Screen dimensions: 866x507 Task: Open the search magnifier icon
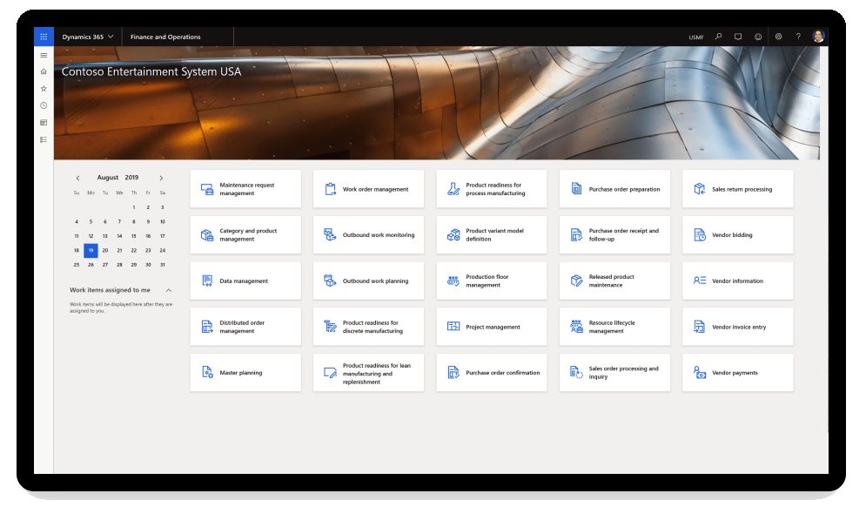coord(719,37)
